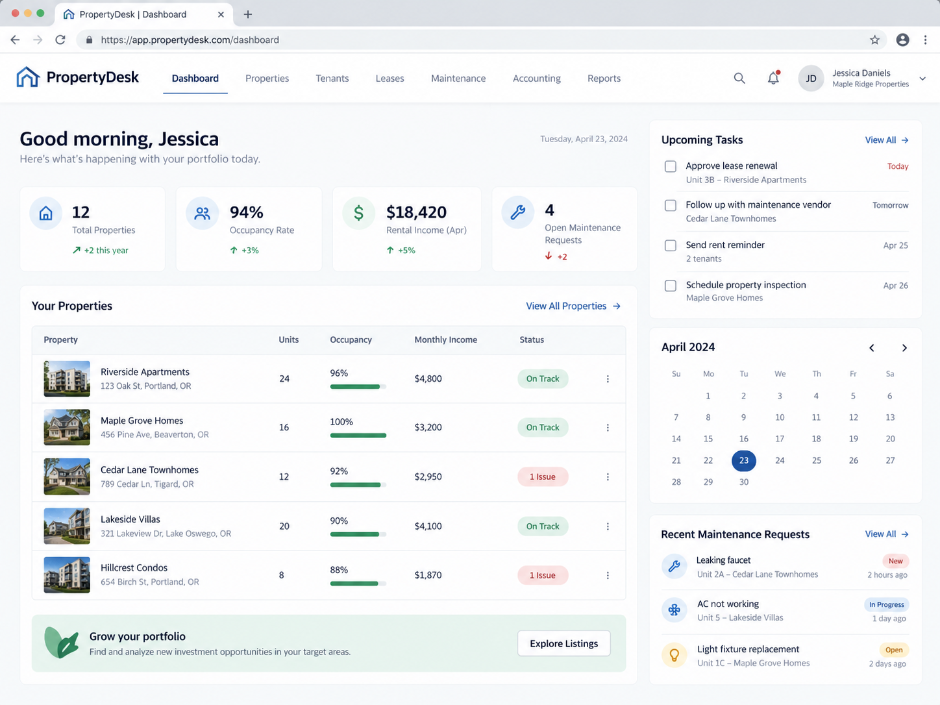Bookmark this page with the star icon
This screenshot has width=940, height=705.
(874, 40)
